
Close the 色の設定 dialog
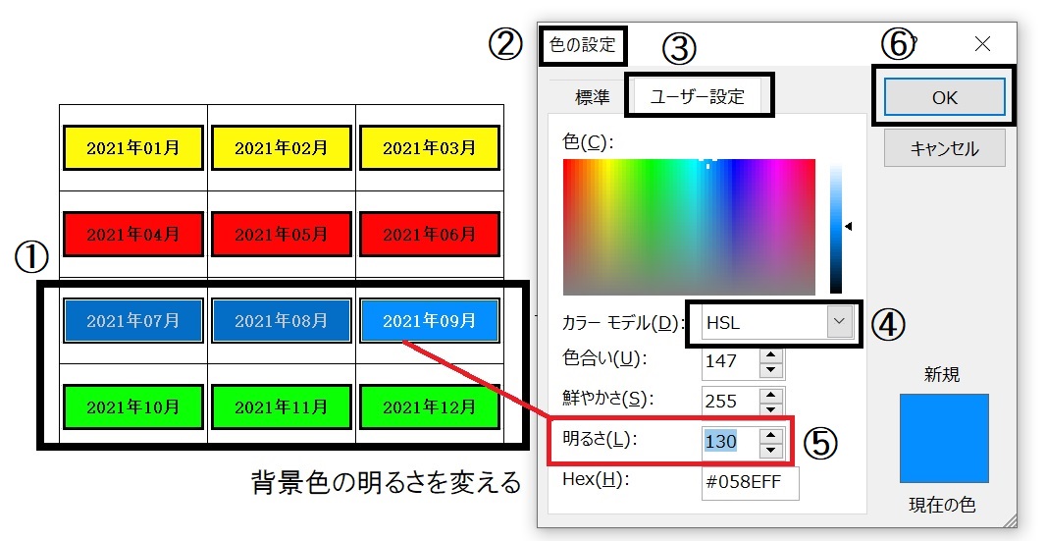coord(982,44)
